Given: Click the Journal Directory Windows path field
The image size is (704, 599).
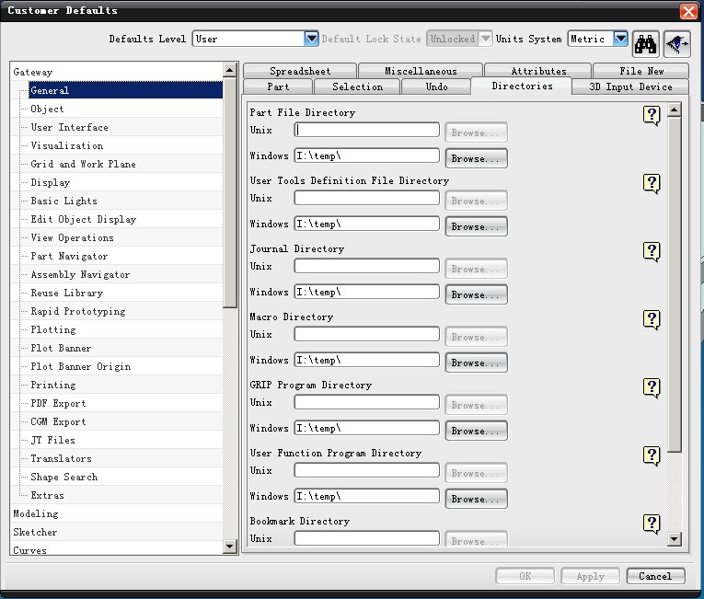Looking at the screenshot, I should point(367,292).
